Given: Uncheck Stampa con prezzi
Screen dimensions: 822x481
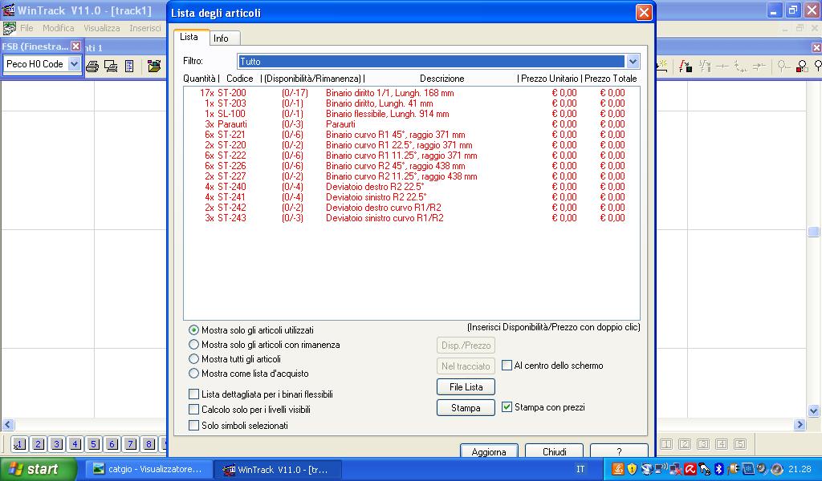Looking at the screenshot, I should (x=507, y=406).
